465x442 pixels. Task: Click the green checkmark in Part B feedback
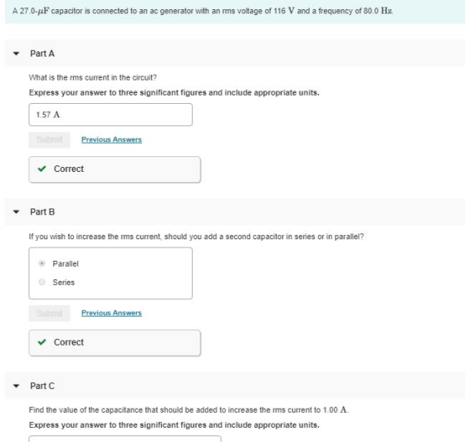pos(42,342)
